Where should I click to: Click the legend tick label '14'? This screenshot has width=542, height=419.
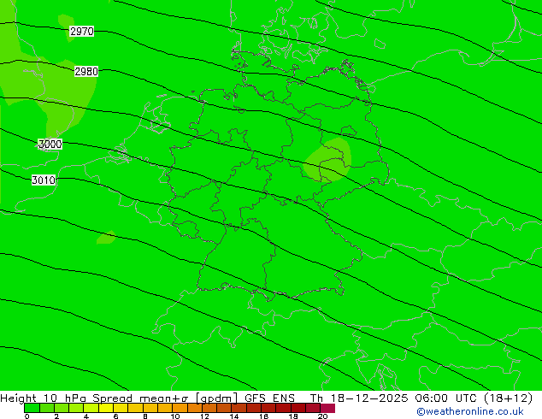(234, 416)
